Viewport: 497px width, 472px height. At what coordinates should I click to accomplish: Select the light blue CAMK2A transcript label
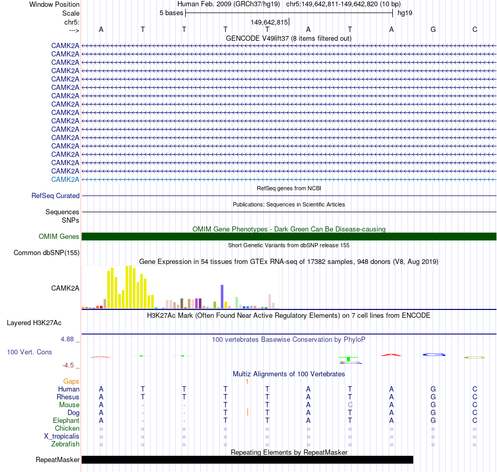tap(65, 179)
